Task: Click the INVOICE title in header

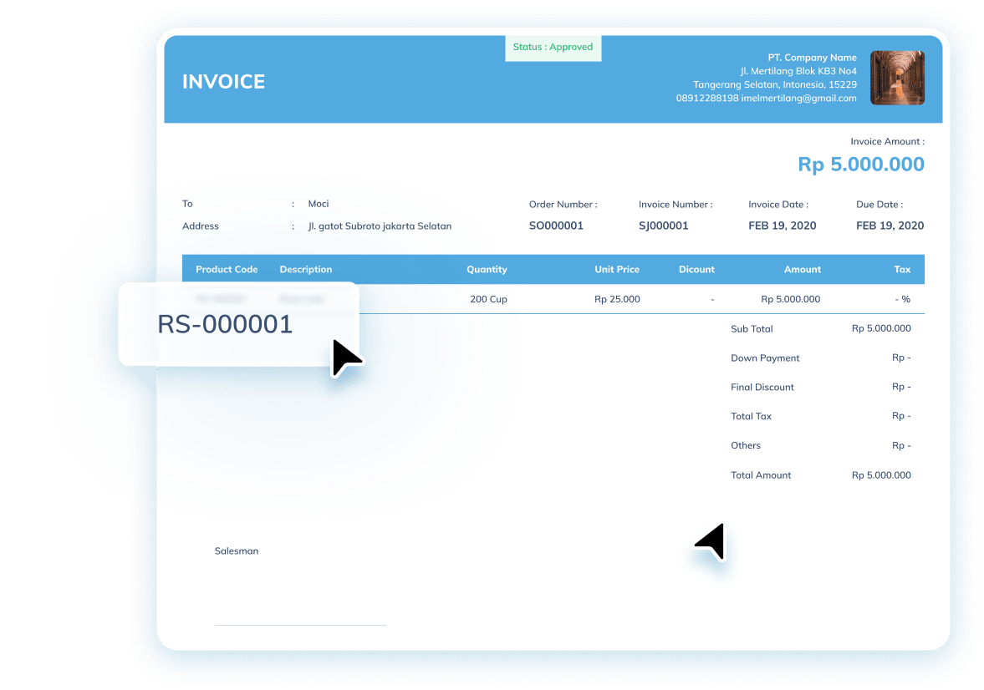Action: coord(223,82)
